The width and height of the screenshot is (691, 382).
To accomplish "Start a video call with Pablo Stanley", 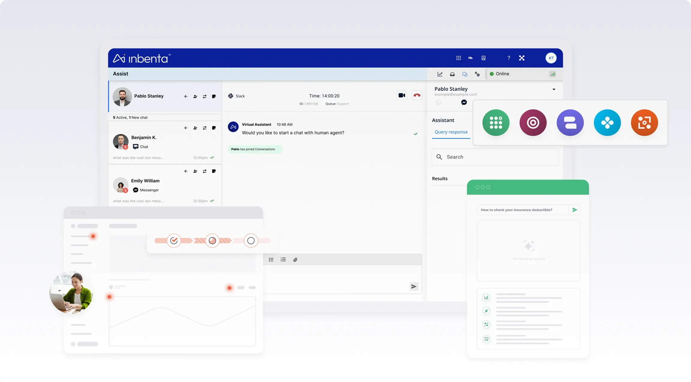I will point(402,95).
